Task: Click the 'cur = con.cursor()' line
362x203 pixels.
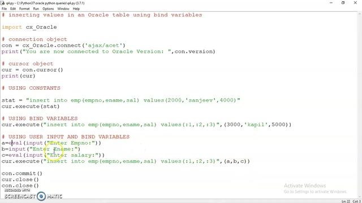Action: click(x=32, y=70)
